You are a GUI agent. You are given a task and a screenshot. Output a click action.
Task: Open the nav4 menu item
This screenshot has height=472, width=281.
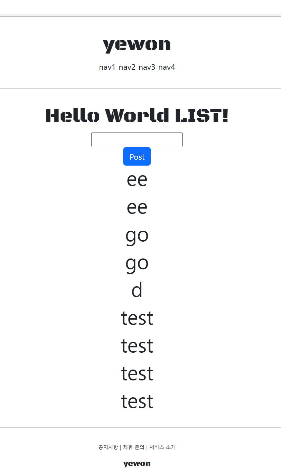coord(167,67)
